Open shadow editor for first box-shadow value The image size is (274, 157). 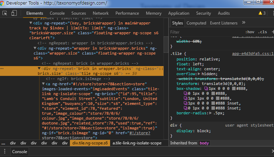tap(206, 89)
